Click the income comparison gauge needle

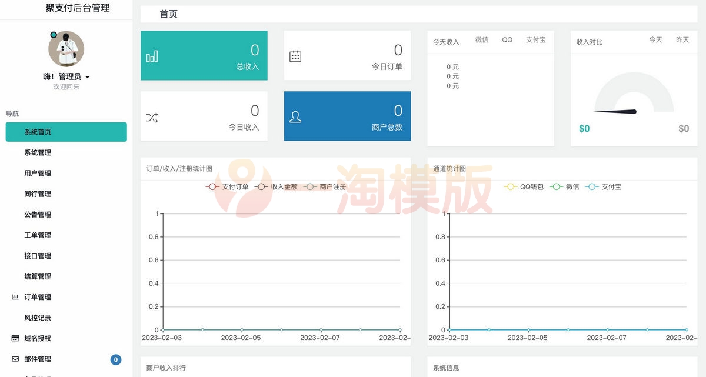[616, 111]
